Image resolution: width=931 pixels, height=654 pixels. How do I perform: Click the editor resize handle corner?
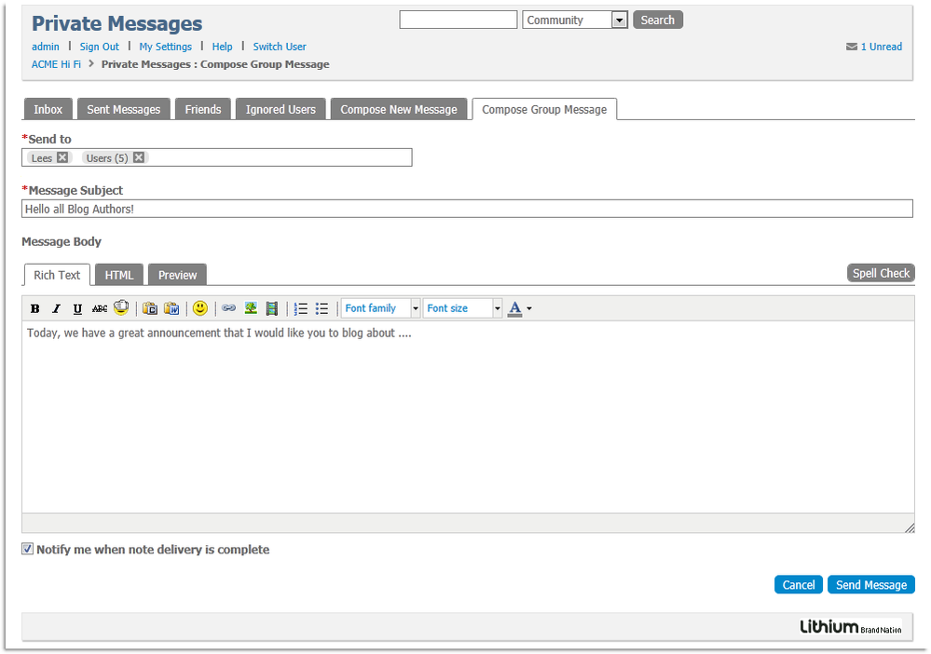(910, 527)
